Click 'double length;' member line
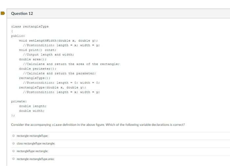The width and height of the screenshot is (230, 166). (x=33, y=106)
